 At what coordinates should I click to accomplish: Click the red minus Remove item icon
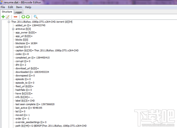point(16,17)
